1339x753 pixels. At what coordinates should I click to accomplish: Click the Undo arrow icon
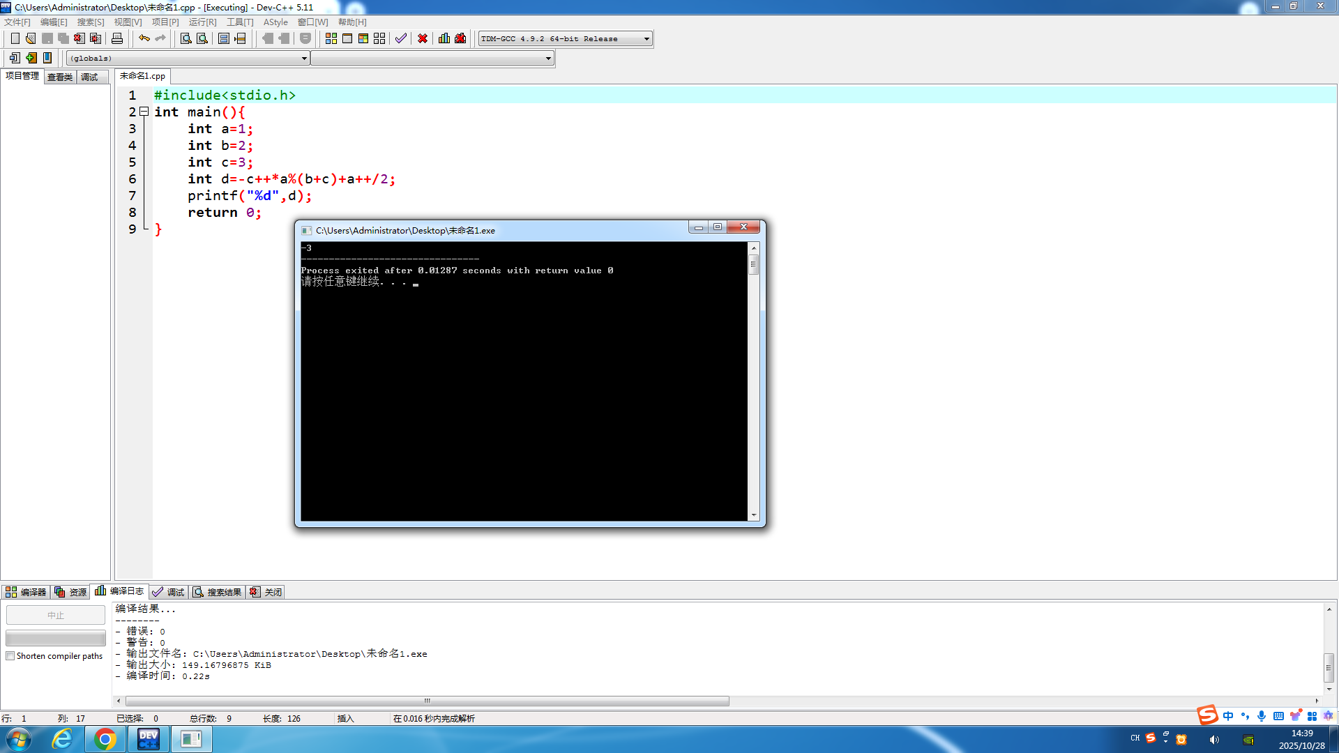point(144,38)
